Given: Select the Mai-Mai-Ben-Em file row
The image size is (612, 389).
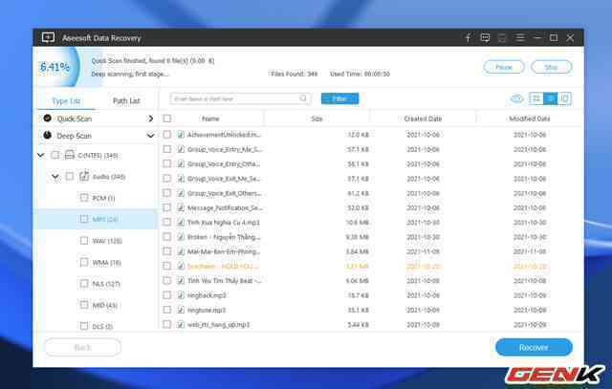Looking at the screenshot, I should 372,251.
